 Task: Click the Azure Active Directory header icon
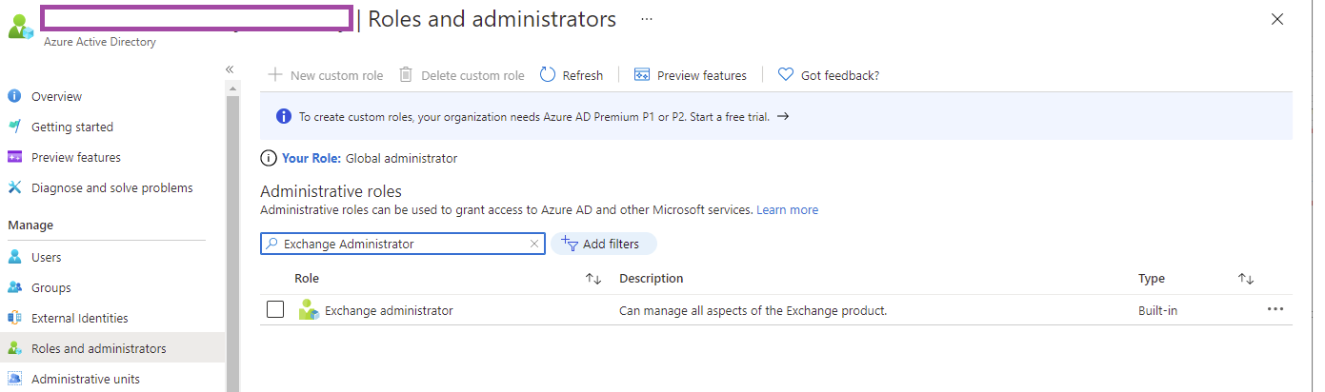pyautogui.click(x=20, y=27)
